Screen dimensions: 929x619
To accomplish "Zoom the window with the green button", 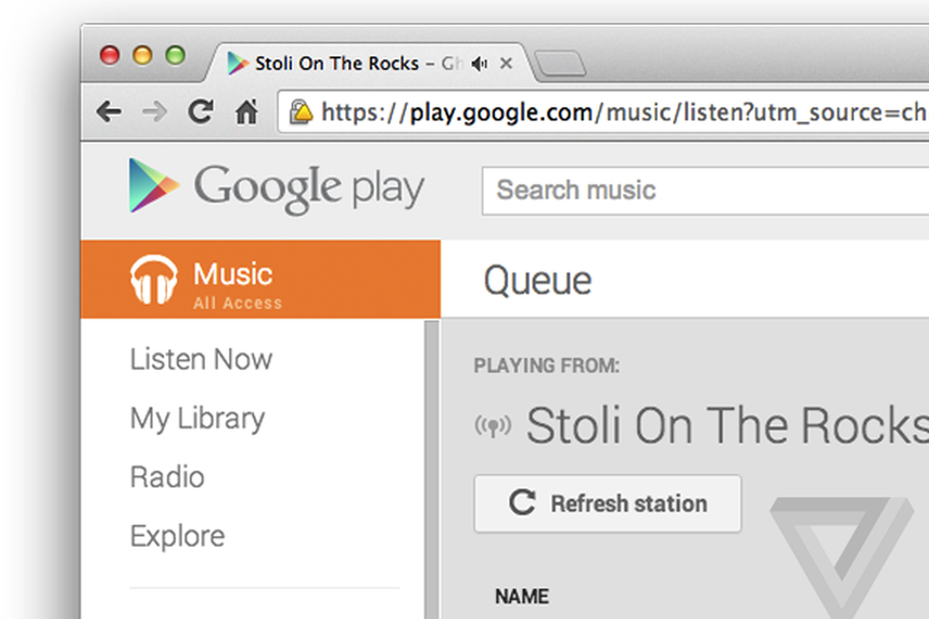I will [175, 55].
